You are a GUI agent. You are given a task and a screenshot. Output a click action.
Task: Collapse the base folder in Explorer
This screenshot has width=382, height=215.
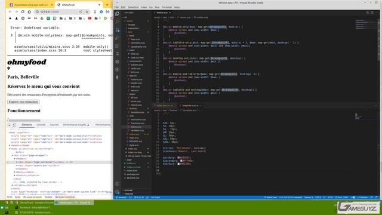[131, 36]
